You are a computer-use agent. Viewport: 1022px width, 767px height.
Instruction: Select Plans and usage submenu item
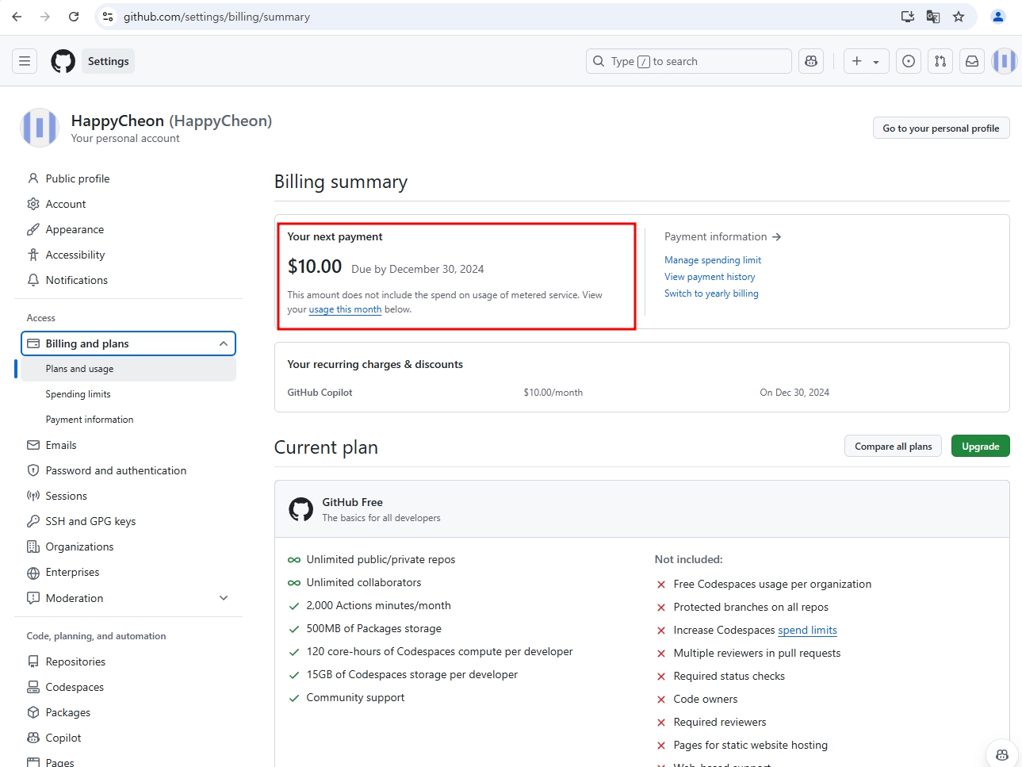[x=128, y=369]
